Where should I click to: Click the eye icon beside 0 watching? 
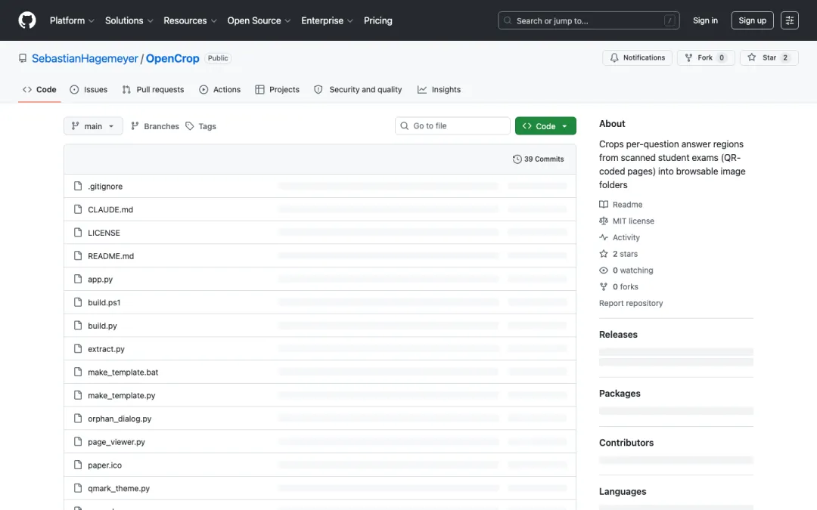[x=604, y=270]
